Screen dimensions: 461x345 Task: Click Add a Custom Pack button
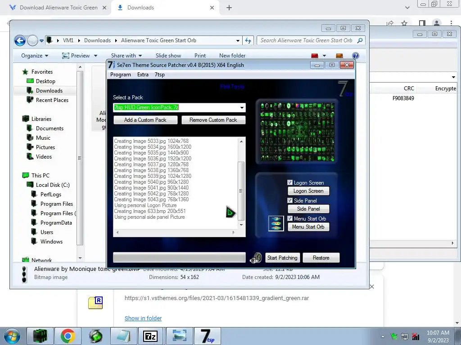pos(145,120)
